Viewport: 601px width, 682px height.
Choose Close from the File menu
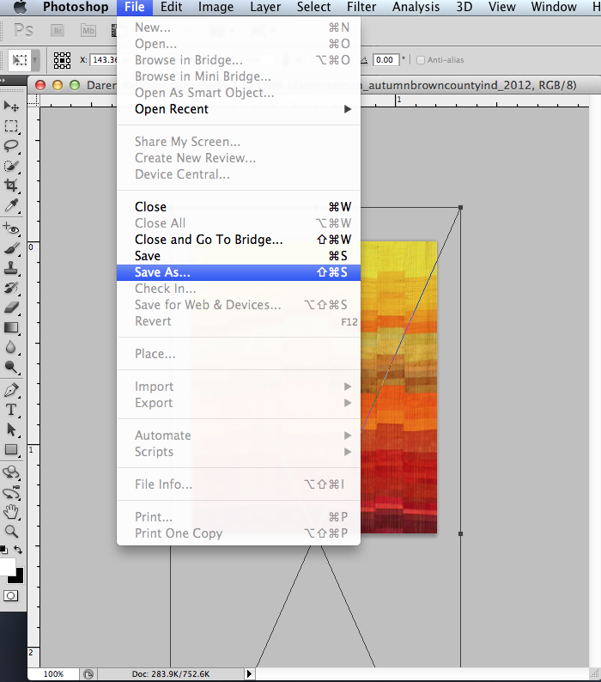tap(239, 207)
